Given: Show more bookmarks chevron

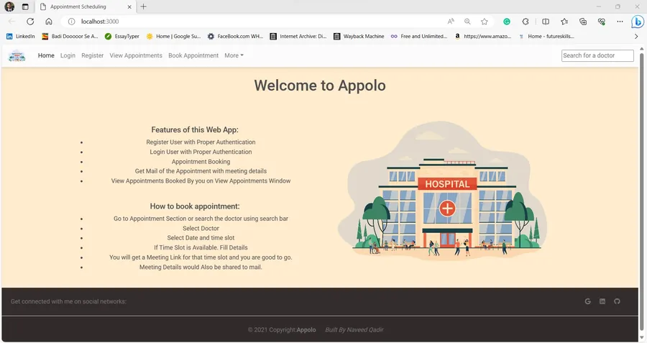Looking at the screenshot, I should 636,37.
